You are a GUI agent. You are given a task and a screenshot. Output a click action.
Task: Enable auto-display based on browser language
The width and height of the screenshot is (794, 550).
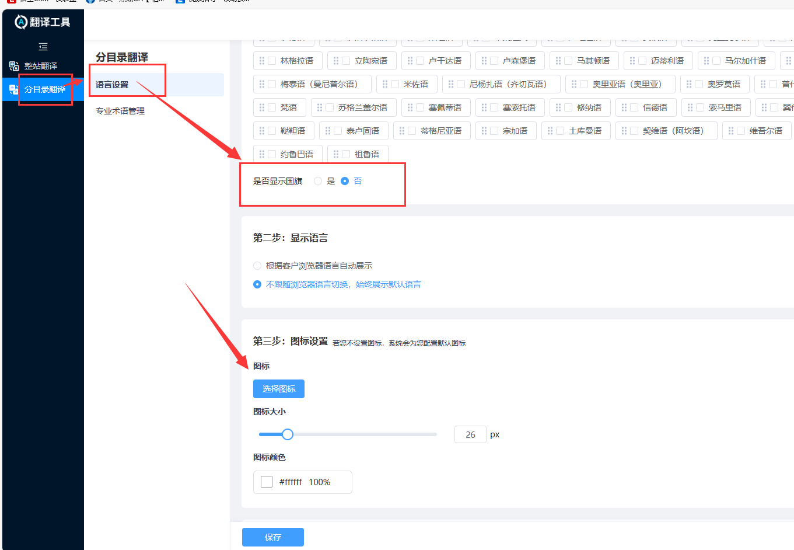[257, 265]
